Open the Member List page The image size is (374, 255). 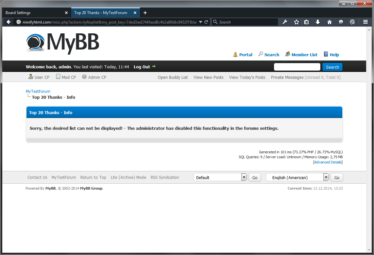pyautogui.click(x=304, y=55)
